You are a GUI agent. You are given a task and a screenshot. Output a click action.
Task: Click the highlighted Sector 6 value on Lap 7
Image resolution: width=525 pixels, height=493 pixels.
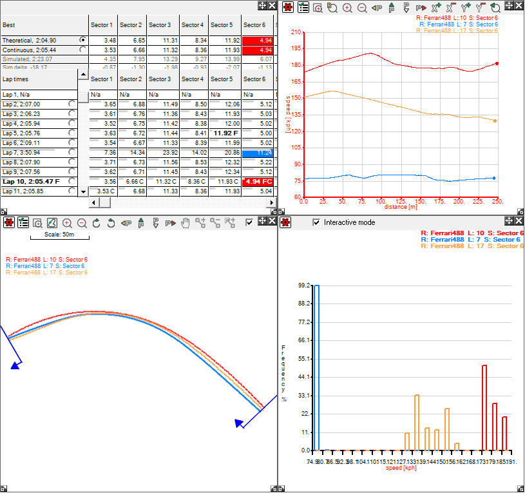(x=257, y=154)
